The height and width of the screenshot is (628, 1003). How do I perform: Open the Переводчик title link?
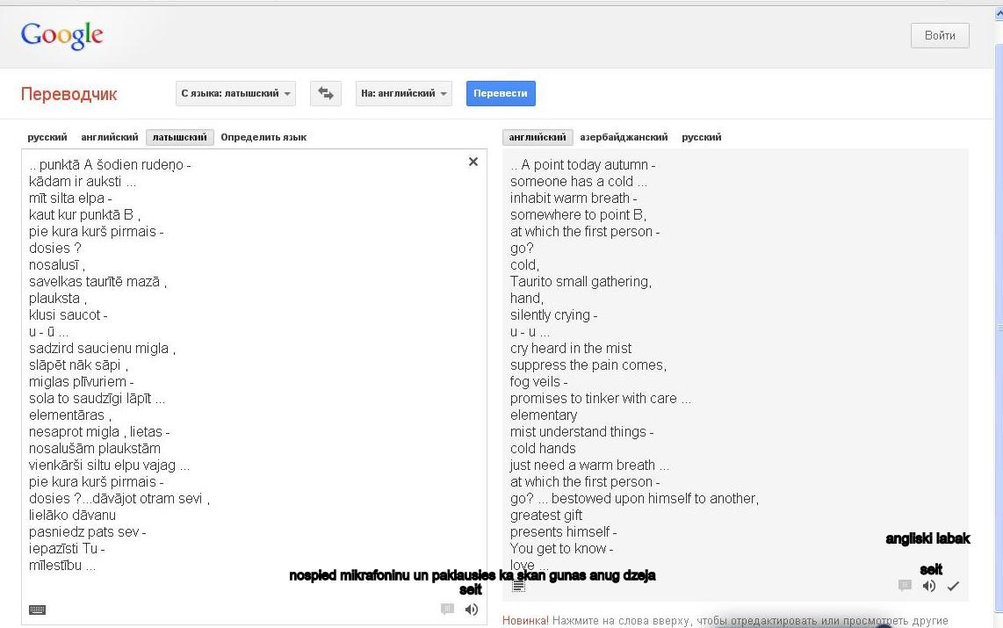tap(69, 94)
